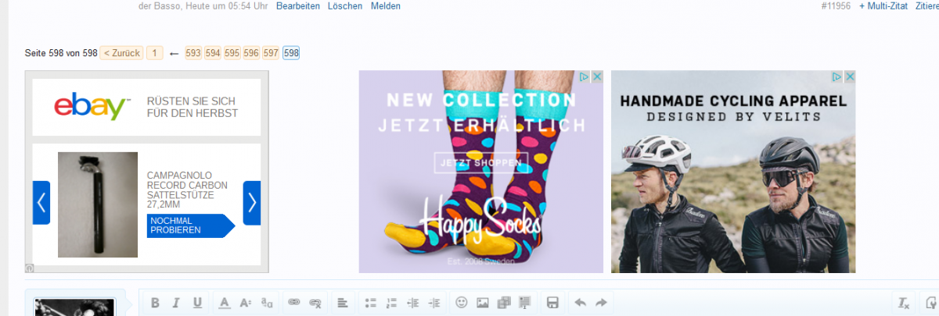Viewport: 939px width, 316px height.
Task: Toggle bold formatting in editor
Action: (x=155, y=303)
